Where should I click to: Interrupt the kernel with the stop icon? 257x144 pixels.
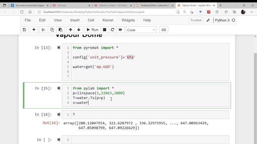104,30
